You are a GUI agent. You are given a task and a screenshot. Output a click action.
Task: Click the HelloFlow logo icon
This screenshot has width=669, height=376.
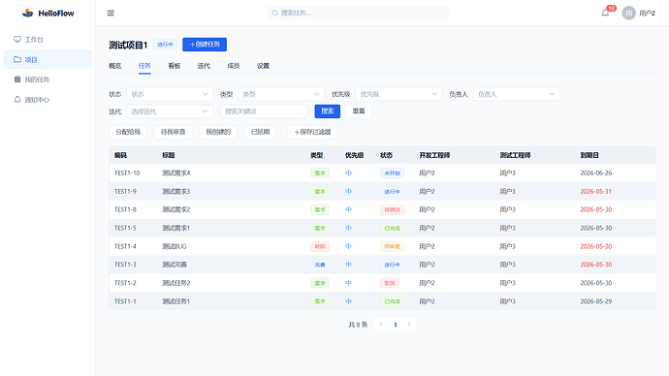(28, 14)
